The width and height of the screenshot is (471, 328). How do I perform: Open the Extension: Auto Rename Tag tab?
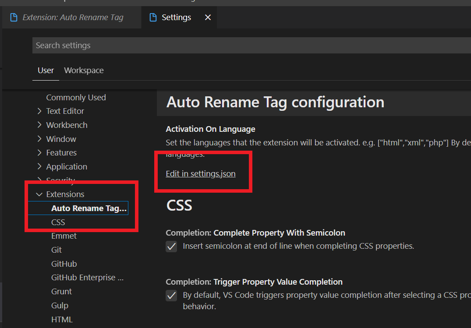point(72,18)
